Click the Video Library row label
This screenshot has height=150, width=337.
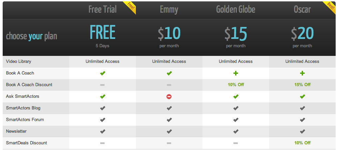[x=19, y=62]
